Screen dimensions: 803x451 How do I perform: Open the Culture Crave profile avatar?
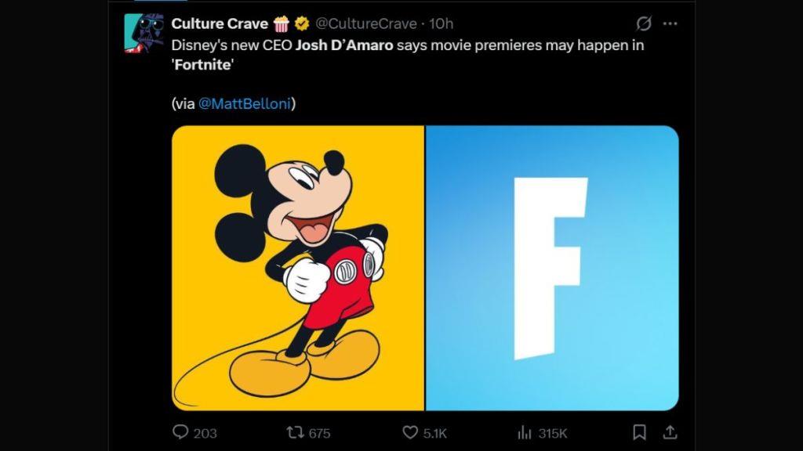[x=144, y=32]
